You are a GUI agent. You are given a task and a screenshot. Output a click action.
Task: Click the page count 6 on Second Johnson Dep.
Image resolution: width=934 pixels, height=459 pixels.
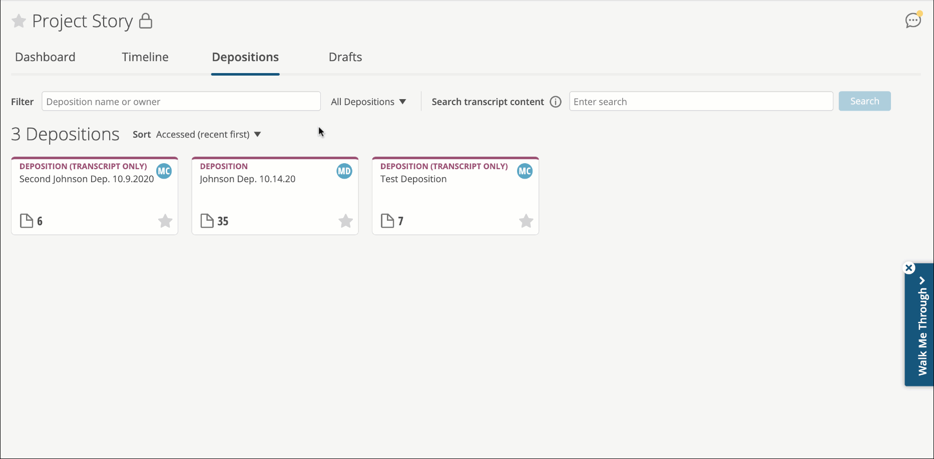(x=40, y=221)
